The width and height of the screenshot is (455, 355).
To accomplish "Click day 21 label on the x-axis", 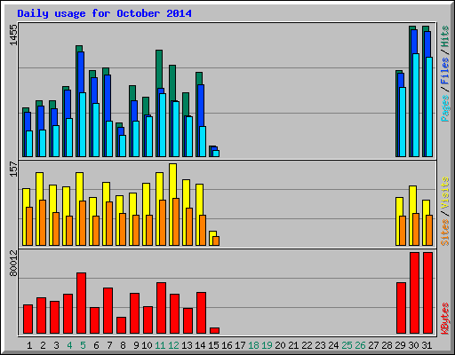I will (293, 345).
